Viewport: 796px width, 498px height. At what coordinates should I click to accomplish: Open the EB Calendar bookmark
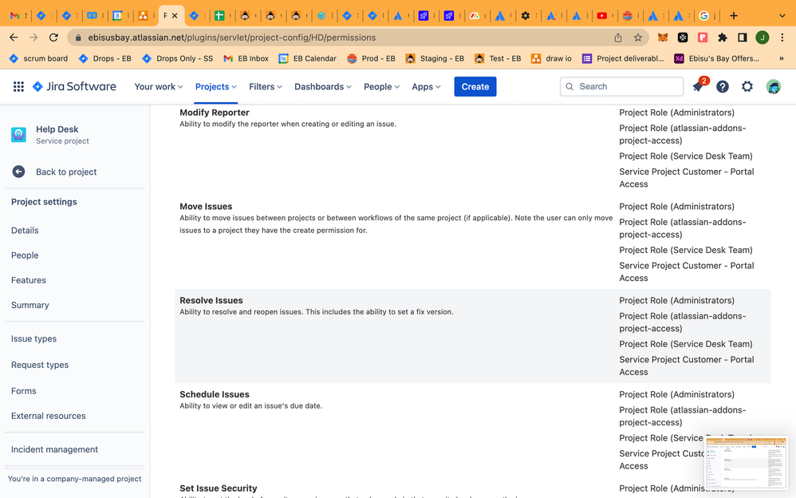pyautogui.click(x=308, y=58)
